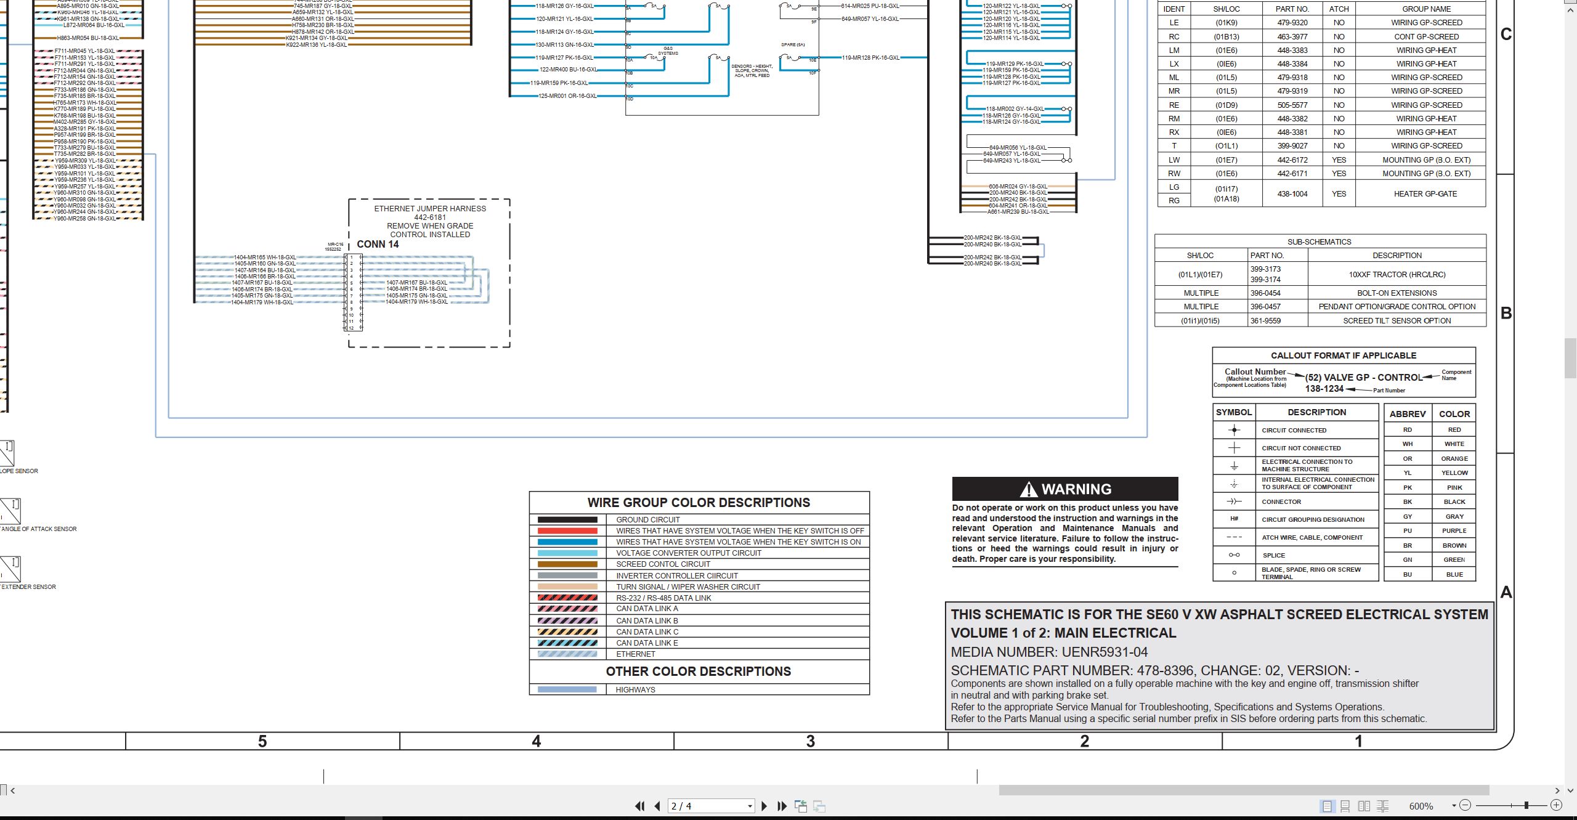This screenshot has width=1577, height=820.
Task: Click the ETHERNET JUMPER HARNESS text
Action: click(430, 209)
